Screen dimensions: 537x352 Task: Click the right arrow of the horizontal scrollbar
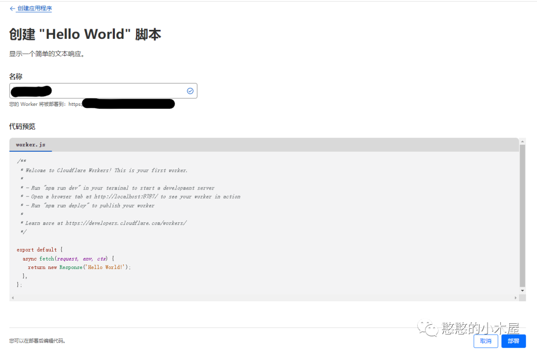(516, 297)
